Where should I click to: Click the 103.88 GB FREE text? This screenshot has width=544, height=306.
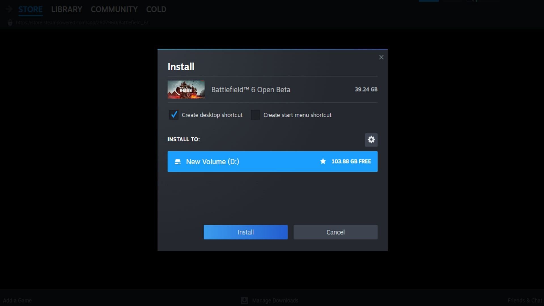351,161
